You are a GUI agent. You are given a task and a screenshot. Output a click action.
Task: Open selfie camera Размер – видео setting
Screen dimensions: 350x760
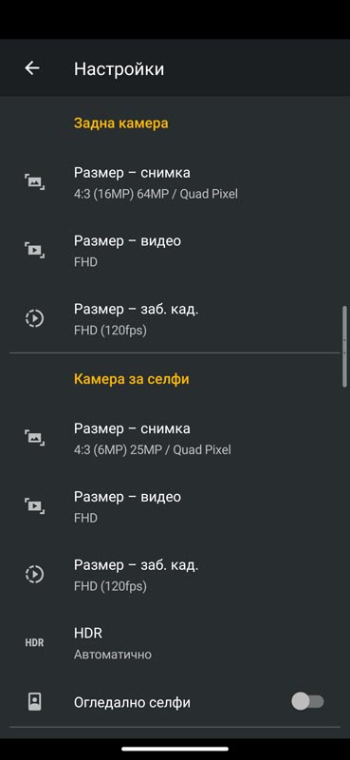click(x=175, y=507)
